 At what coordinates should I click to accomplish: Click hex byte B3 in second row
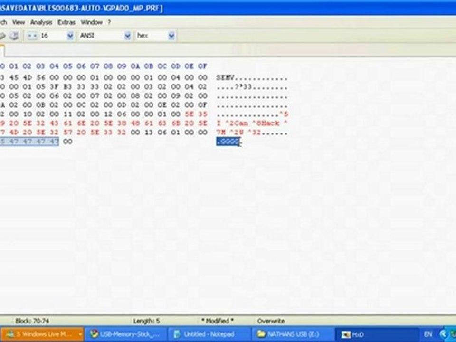point(67,86)
